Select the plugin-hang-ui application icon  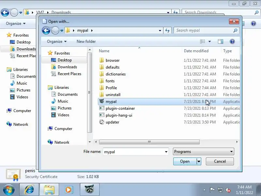(x=101, y=115)
